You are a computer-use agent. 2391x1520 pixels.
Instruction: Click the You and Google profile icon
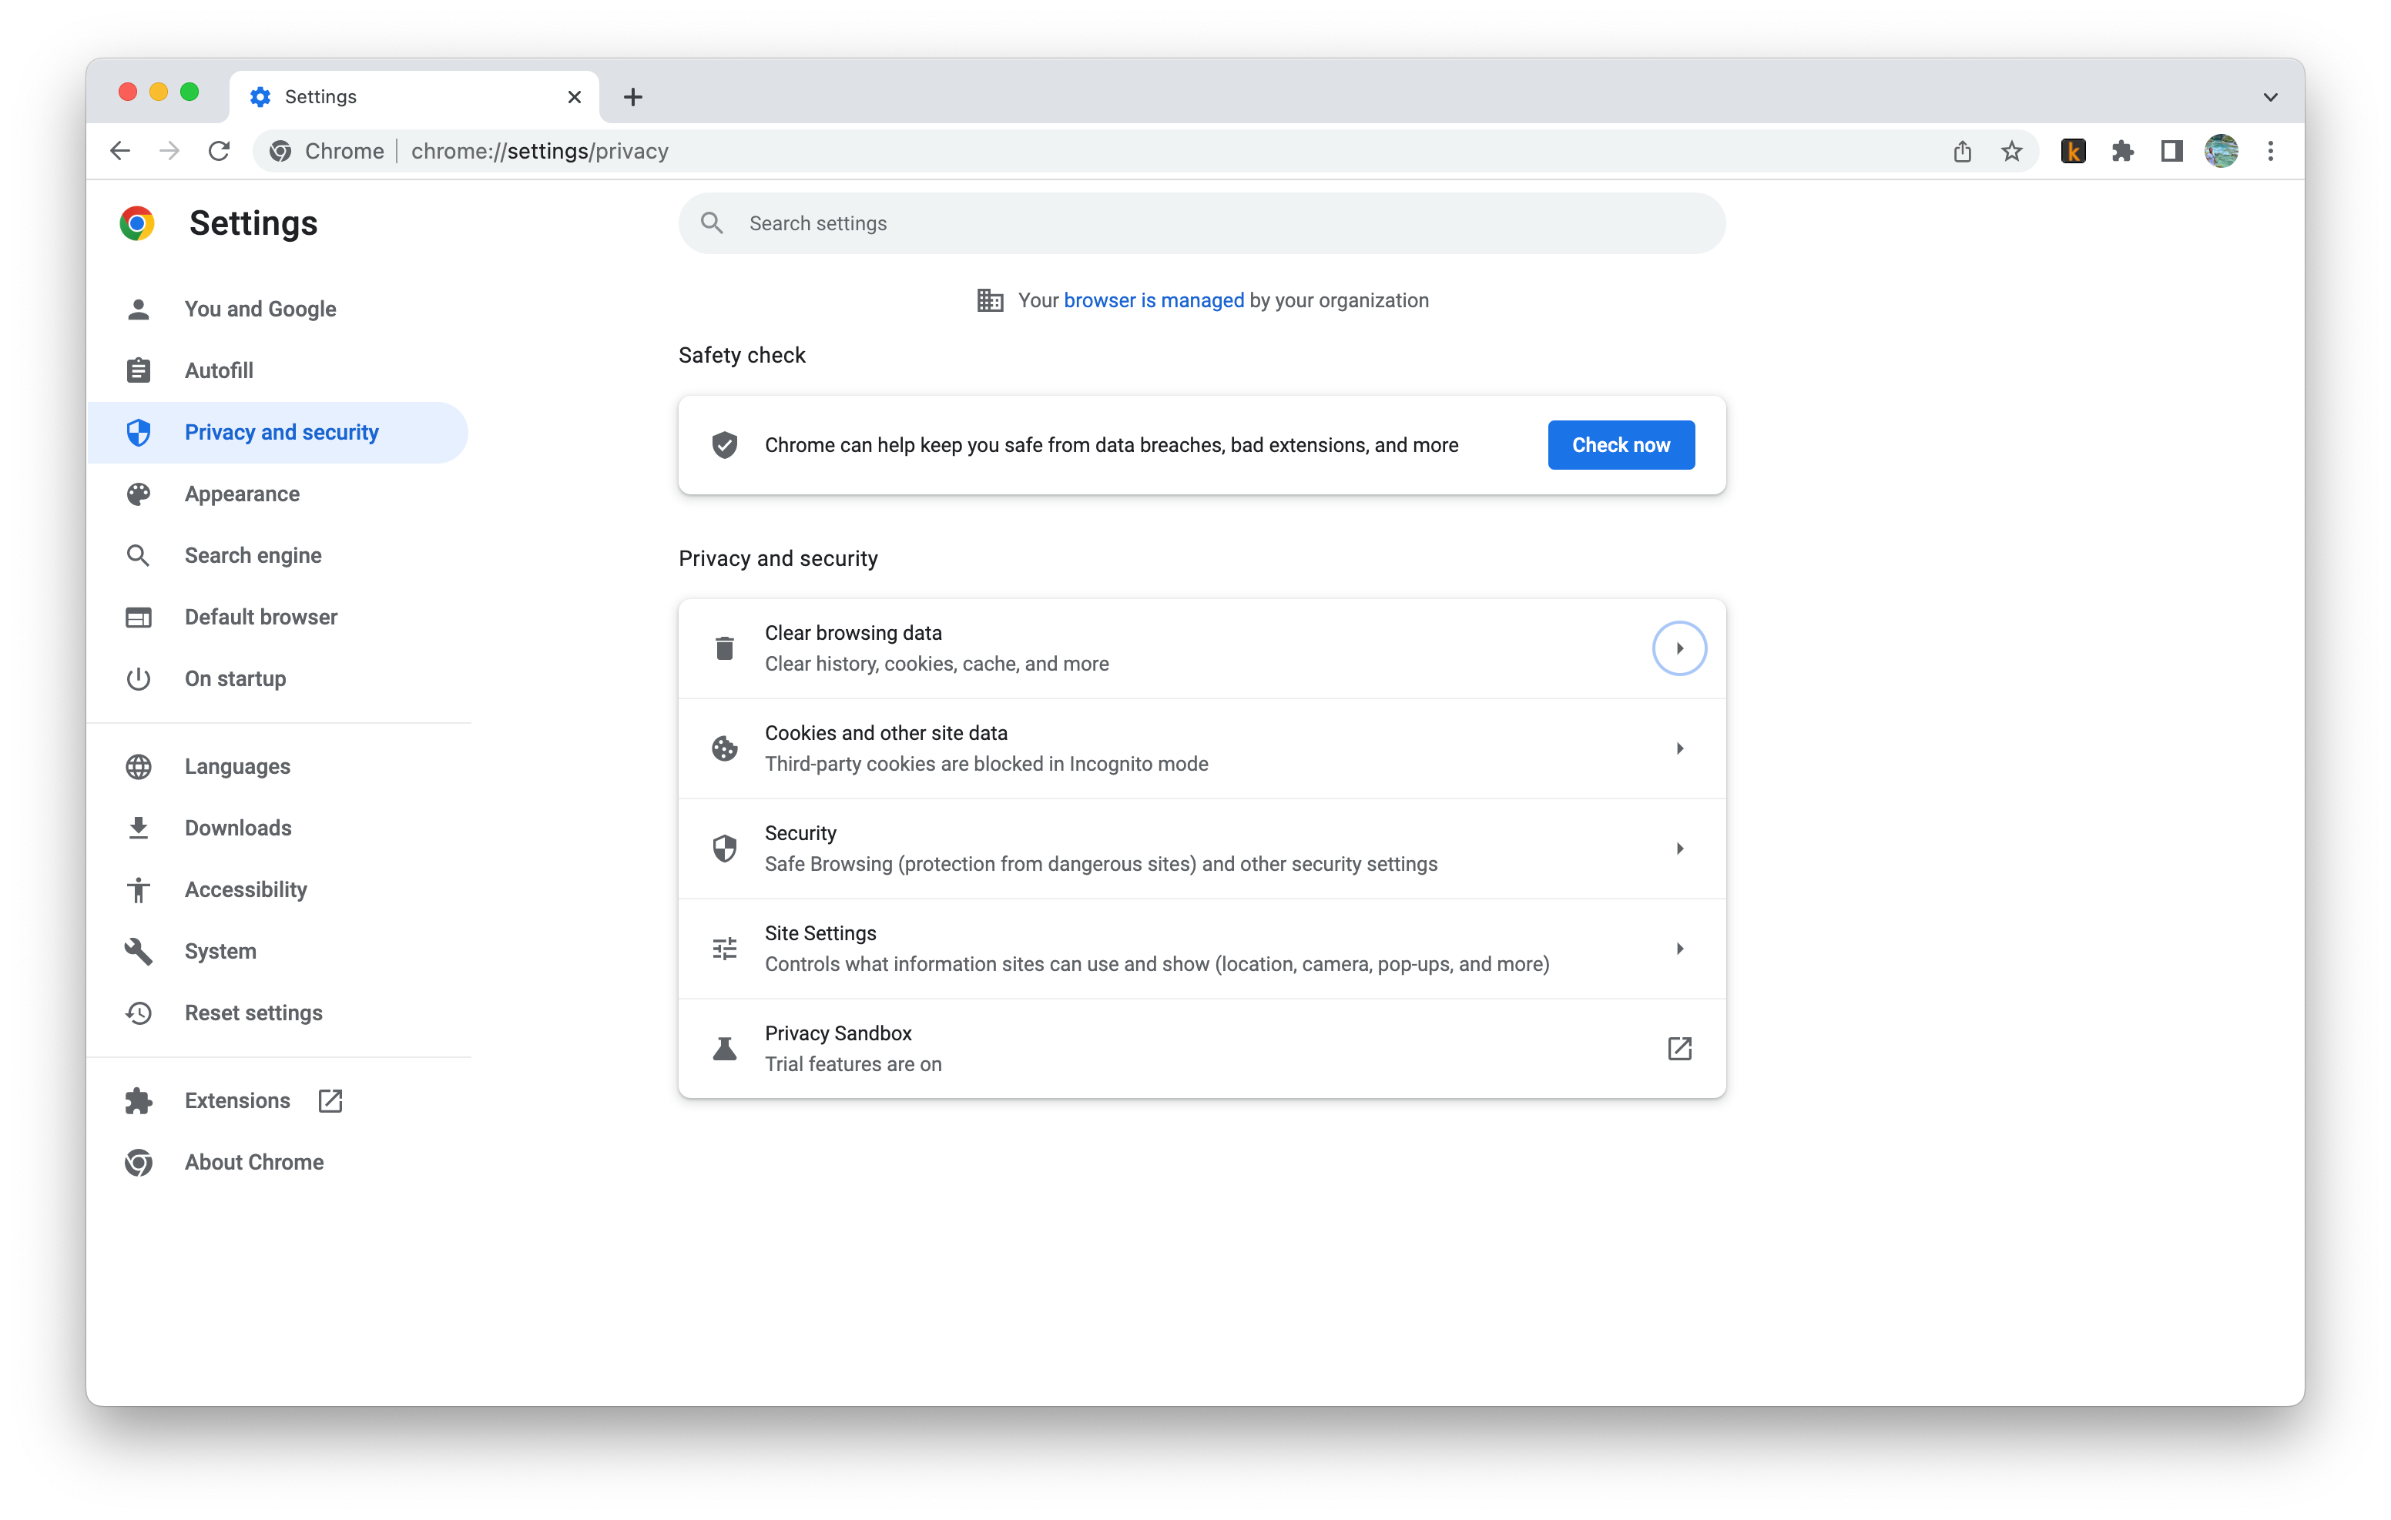click(x=141, y=308)
